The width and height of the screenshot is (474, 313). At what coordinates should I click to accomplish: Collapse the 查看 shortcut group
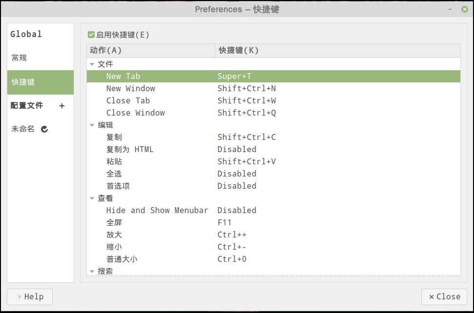pyautogui.click(x=92, y=198)
